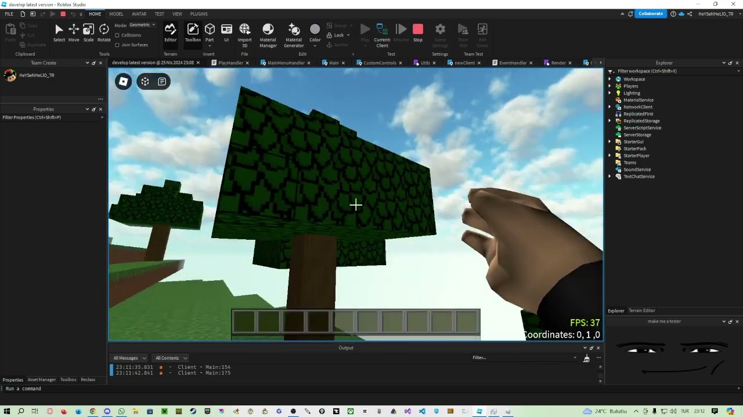This screenshot has width=743, height=417.
Task: Expand the TextChatService node
Action: coord(610,177)
